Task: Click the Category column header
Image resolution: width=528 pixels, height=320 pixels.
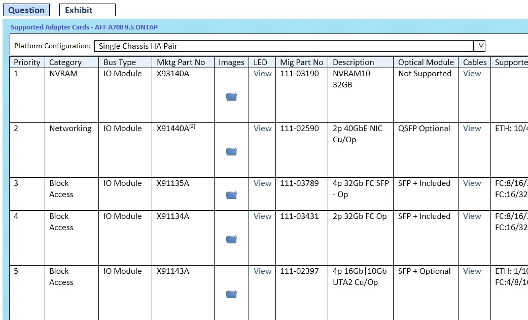Action: [72, 62]
